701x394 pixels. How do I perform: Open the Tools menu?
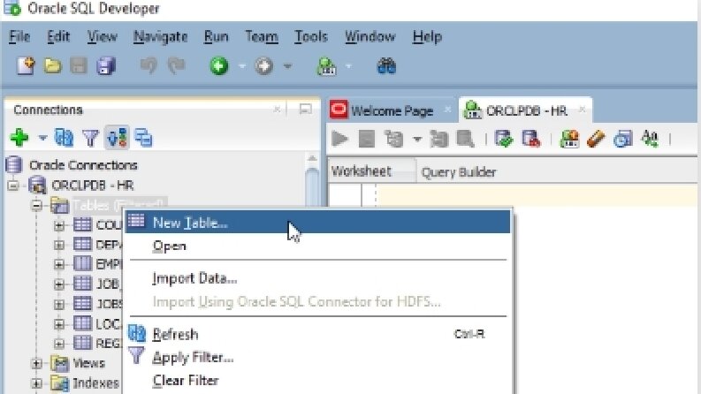click(x=311, y=36)
